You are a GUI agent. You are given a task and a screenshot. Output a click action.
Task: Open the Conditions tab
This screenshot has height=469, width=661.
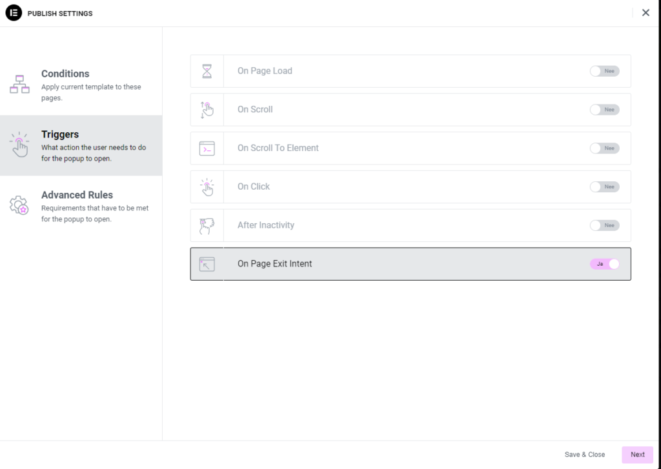pos(81,85)
